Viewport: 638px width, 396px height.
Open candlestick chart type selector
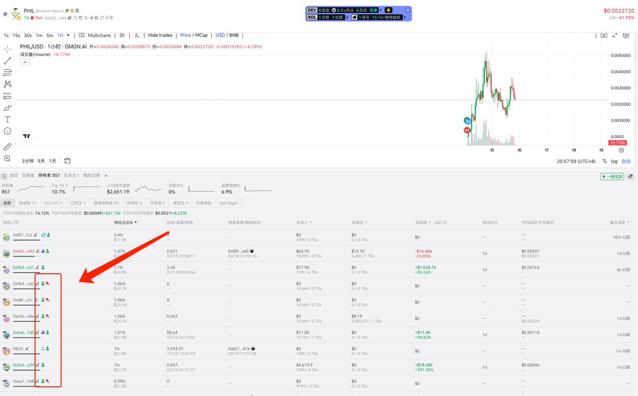[x=122, y=35]
